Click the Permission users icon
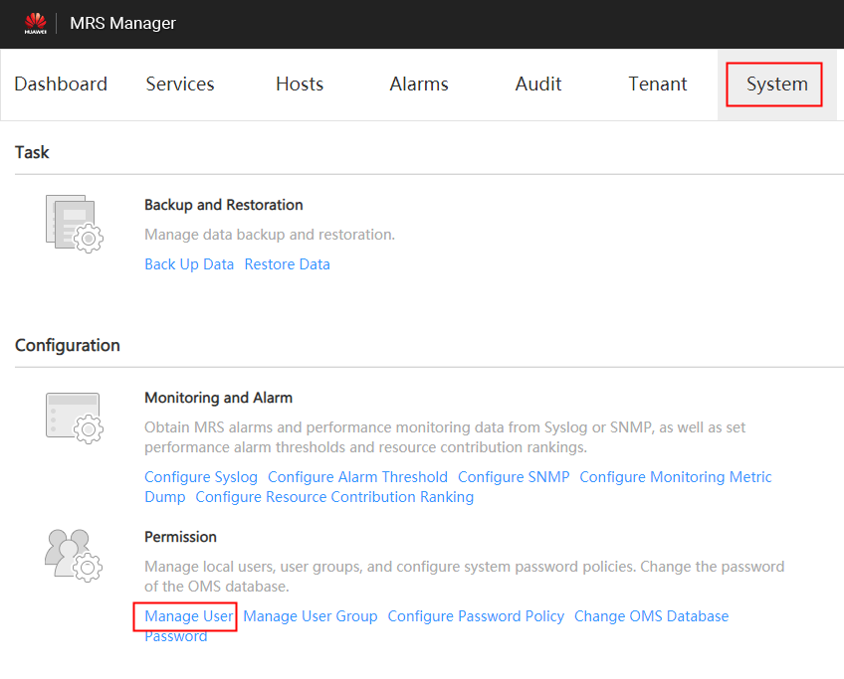The width and height of the screenshot is (844, 679). point(74,556)
